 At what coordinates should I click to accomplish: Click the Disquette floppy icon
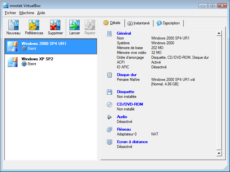pyautogui.click(x=110, y=92)
